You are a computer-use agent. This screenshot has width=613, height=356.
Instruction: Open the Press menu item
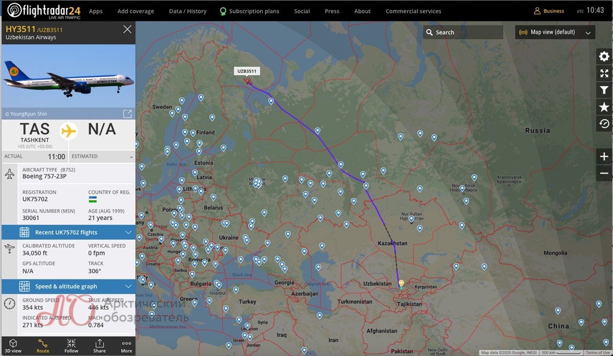(332, 11)
